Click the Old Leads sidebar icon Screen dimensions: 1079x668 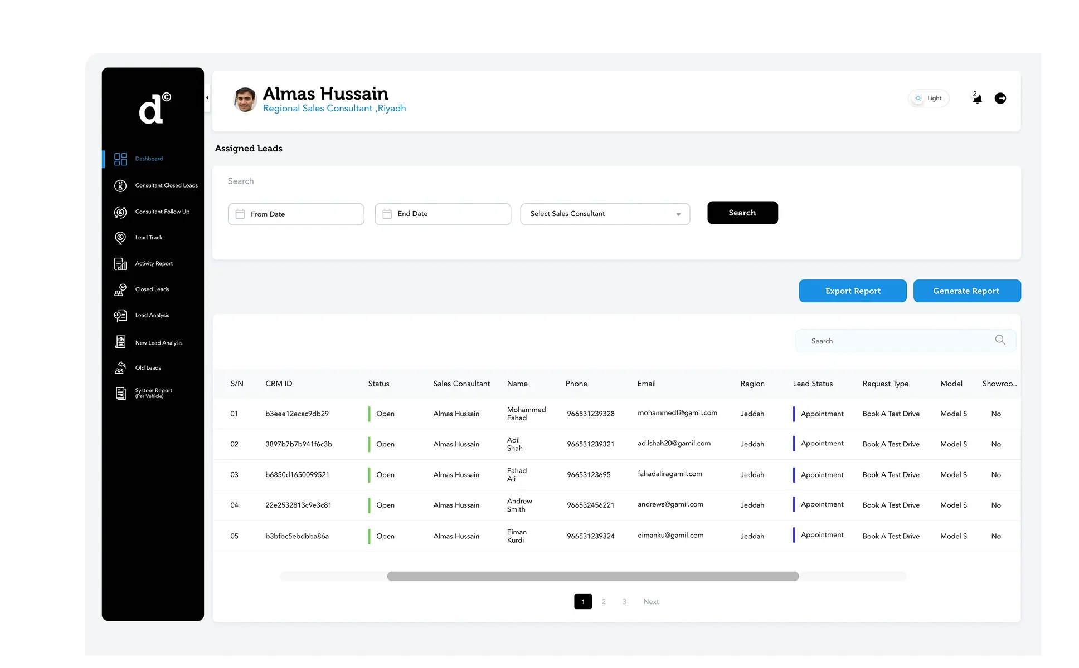tap(120, 367)
